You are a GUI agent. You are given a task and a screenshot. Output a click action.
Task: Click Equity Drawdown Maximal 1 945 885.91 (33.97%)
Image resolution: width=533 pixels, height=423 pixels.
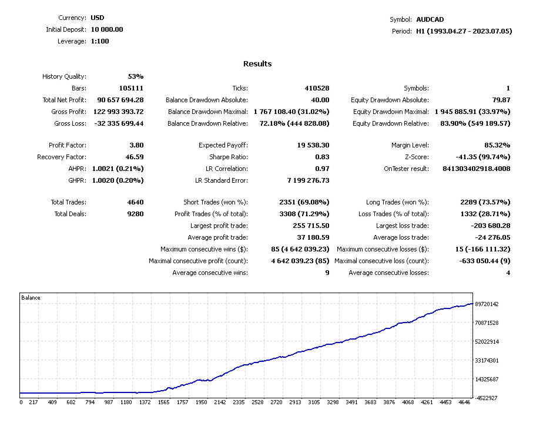pos(472,112)
